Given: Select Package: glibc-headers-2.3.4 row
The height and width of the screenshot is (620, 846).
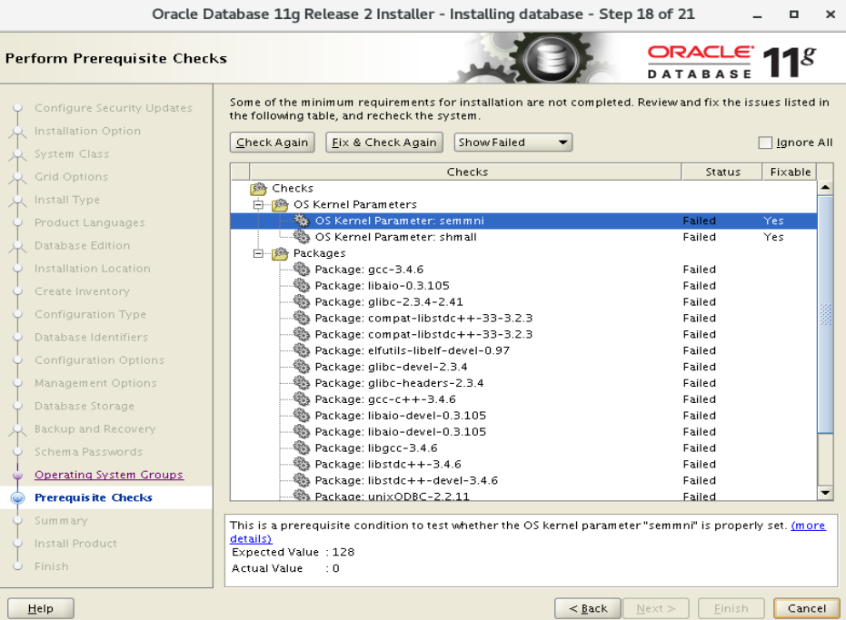Looking at the screenshot, I should point(523,383).
